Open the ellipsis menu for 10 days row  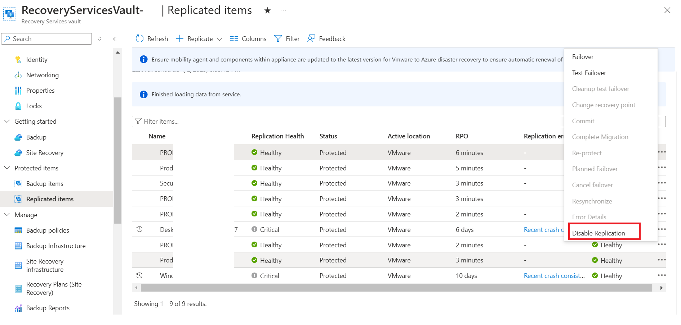pos(662,275)
